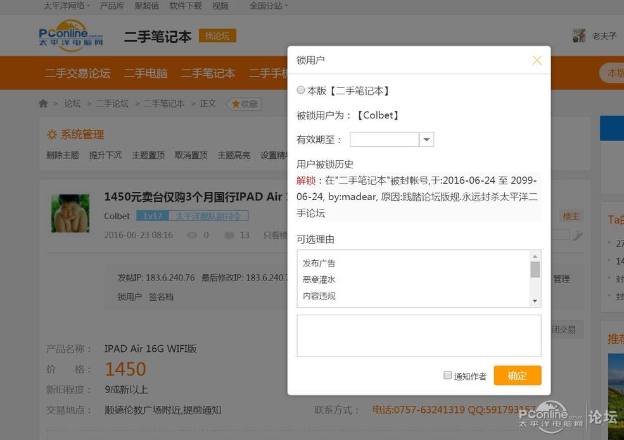Viewport: 624px width, 440px height.
Task: Open the 太平洋网络 top menu
Action: point(67,6)
